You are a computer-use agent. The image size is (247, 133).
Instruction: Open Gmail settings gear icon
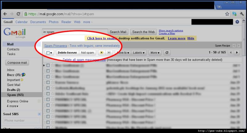coord(237,22)
